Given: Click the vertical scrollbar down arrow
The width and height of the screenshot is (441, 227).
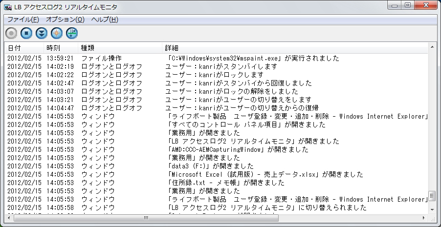Looking at the screenshot, I should tap(432, 209).
